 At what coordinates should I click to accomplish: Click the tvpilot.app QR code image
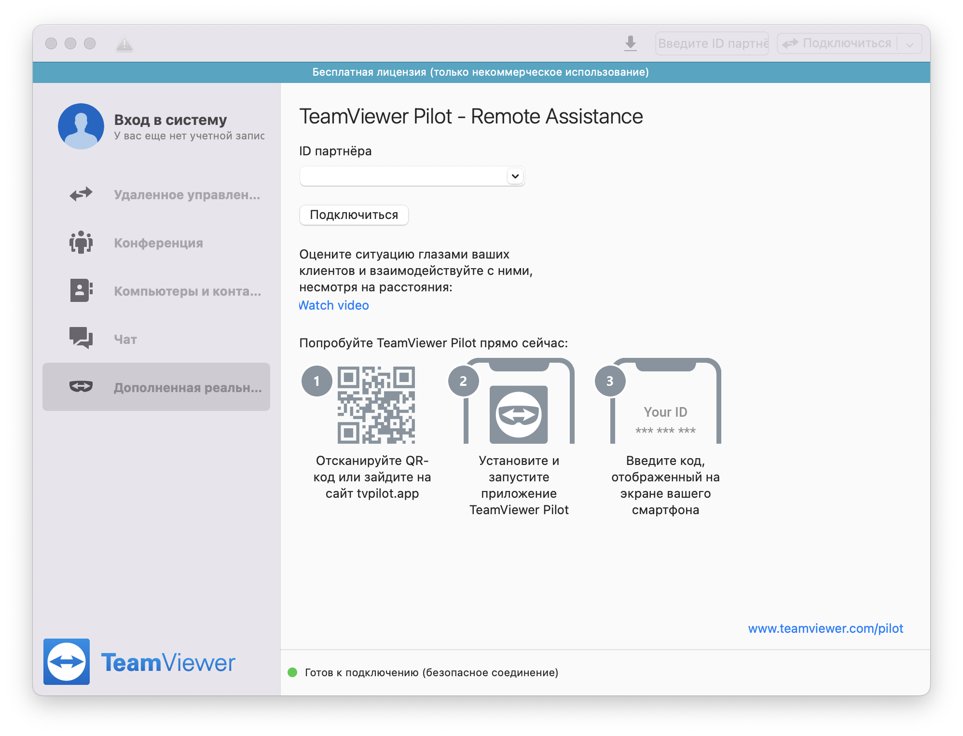[x=376, y=405]
